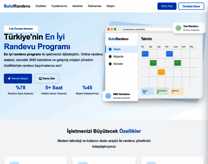Open the İletişim navigation link
Viewport: 208px width, 164px height.
(x=111, y=6)
